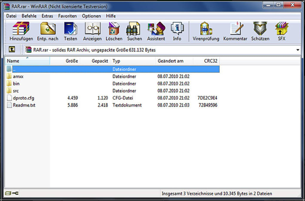This screenshot has width=305, height=201.
Task: Click CRC value 7DE2C9E4
Action: (207, 98)
